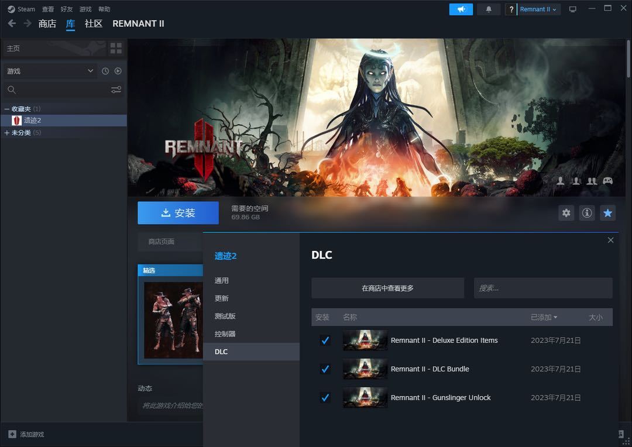Uncheck Remnant II Deluxe Edition Items

click(325, 341)
